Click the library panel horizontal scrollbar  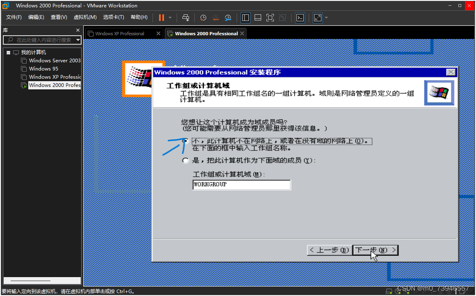tap(42, 280)
